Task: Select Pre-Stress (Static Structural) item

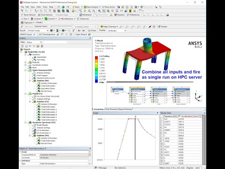Action: pyautogui.click(x=48, y=96)
